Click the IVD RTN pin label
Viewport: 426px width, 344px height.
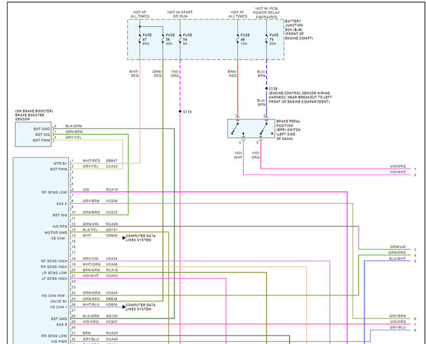pos(60,226)
